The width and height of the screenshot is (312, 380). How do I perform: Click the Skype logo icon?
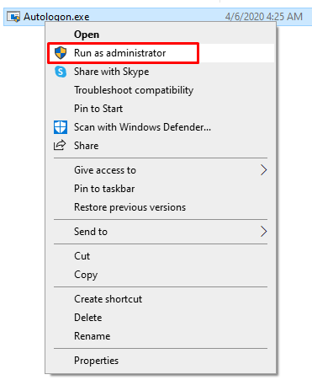coord(61,72)
